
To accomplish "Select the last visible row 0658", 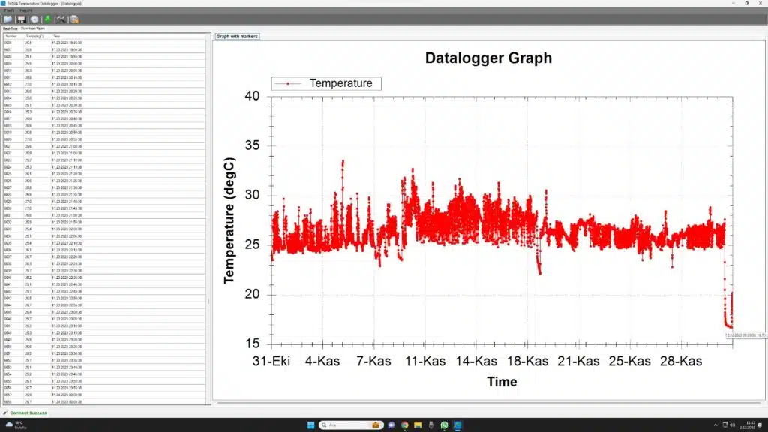I will [104, 402].
